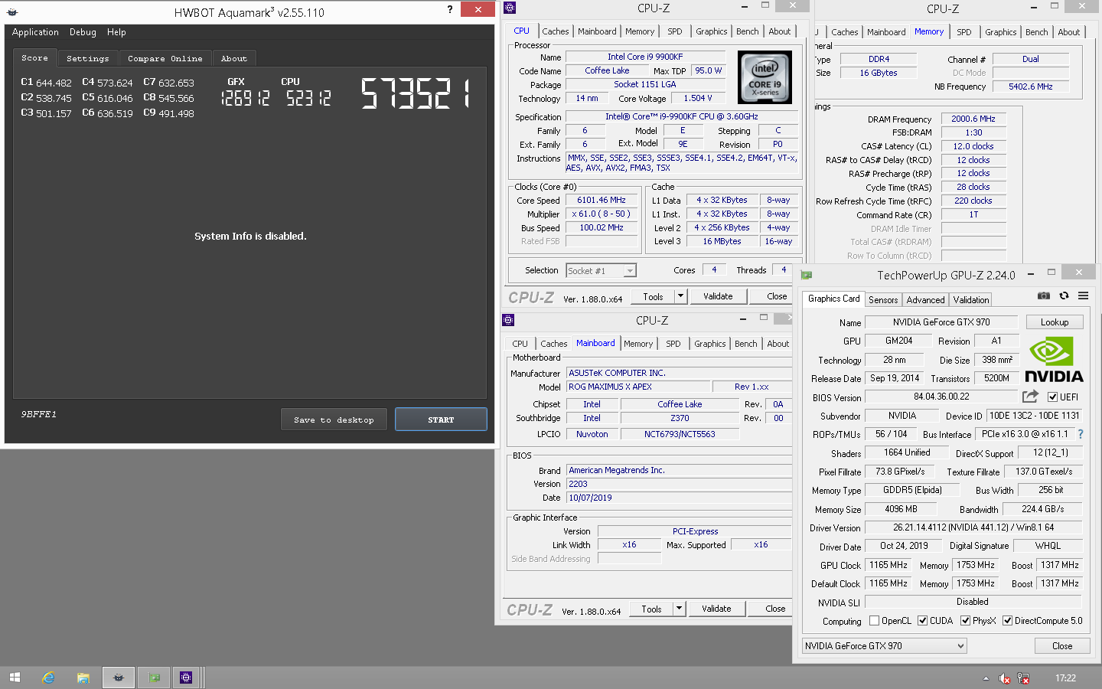Open the Socket #1 selection dropdown in CPU-Z
Screen dimensions: 1102x689
pos(602,271)
